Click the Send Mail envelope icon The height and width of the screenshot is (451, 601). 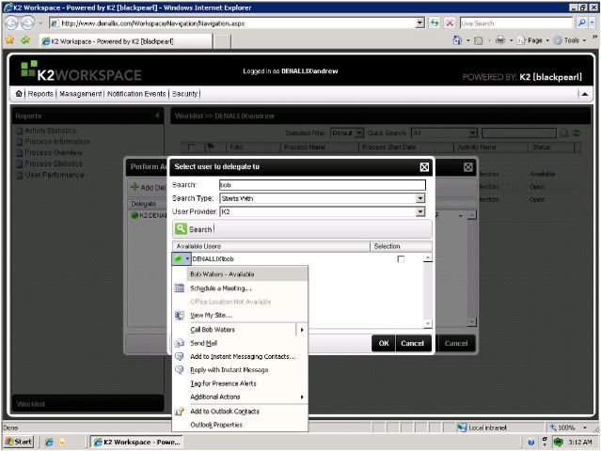coord(180,343)
